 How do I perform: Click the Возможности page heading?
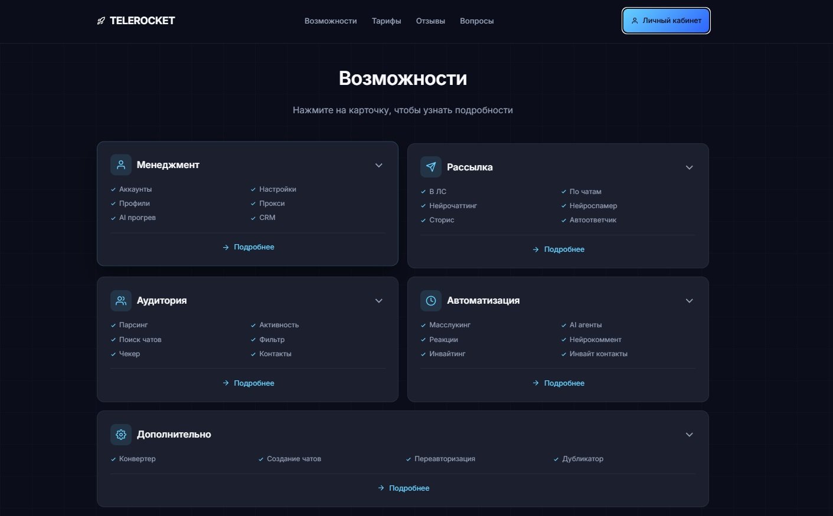(x=403, y=78)
